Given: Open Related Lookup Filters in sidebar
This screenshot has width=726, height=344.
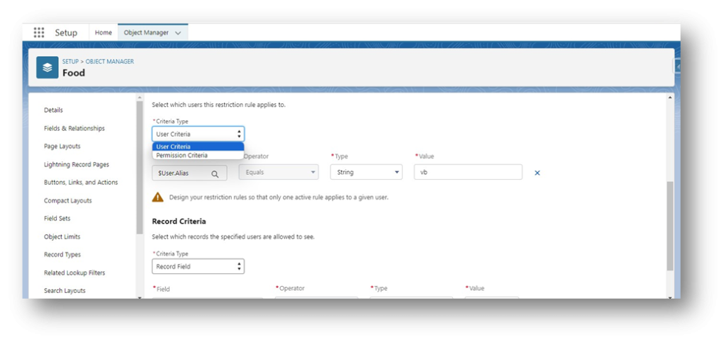Looking at the screenshot, I should pyautogui.click(x=74, y=273).
